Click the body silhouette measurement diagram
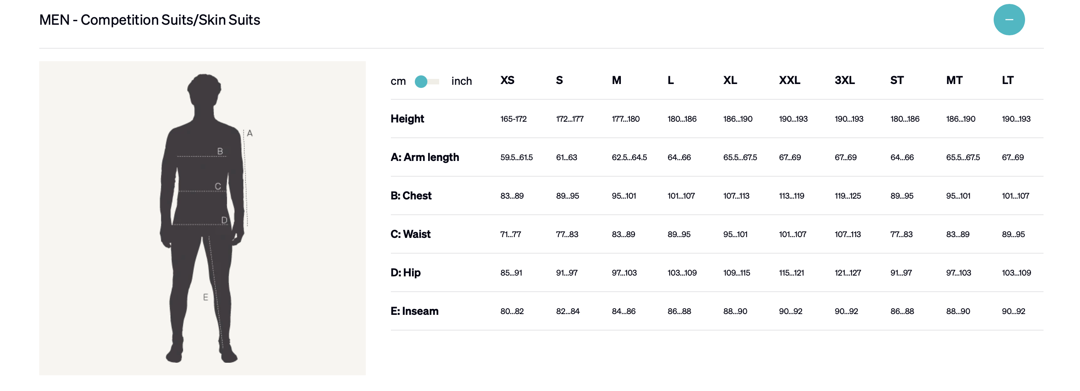This screenshot has height=391, width=1080. click(x=202, y=218)
